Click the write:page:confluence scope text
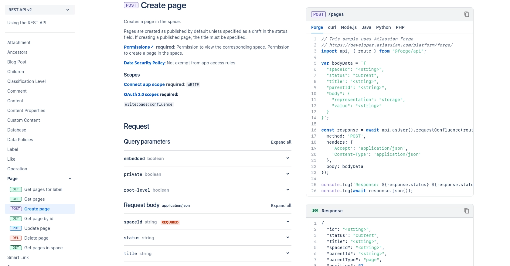Screen dimensions: 510x266 coord(149,104)
